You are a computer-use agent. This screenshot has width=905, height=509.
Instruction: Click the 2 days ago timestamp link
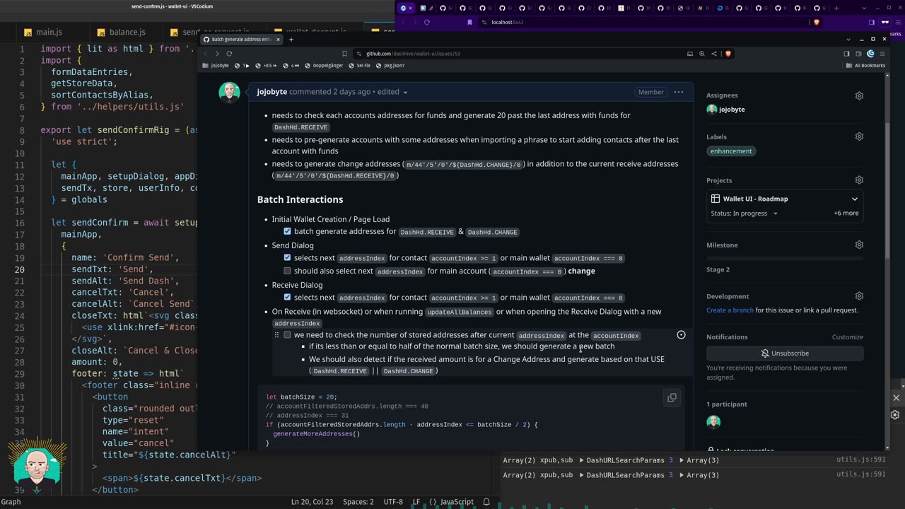point(352,92)
